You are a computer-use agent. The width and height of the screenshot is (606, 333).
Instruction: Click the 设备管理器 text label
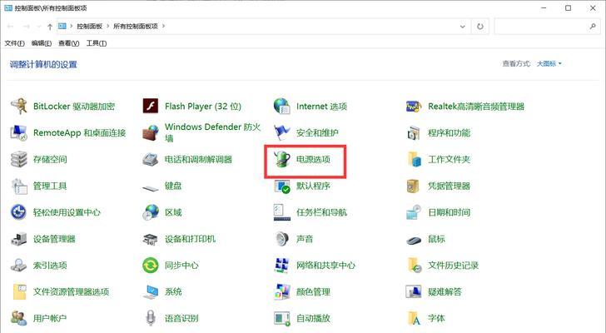[x=54, y=239]
